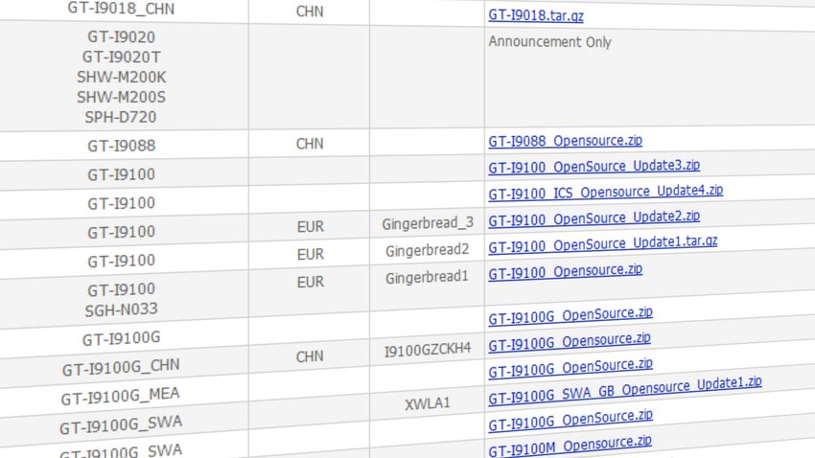Download GT-I9100G_SWA_GB_Opensource_Update1.zip
Screen dimensions: 815x458
point(625,391)
